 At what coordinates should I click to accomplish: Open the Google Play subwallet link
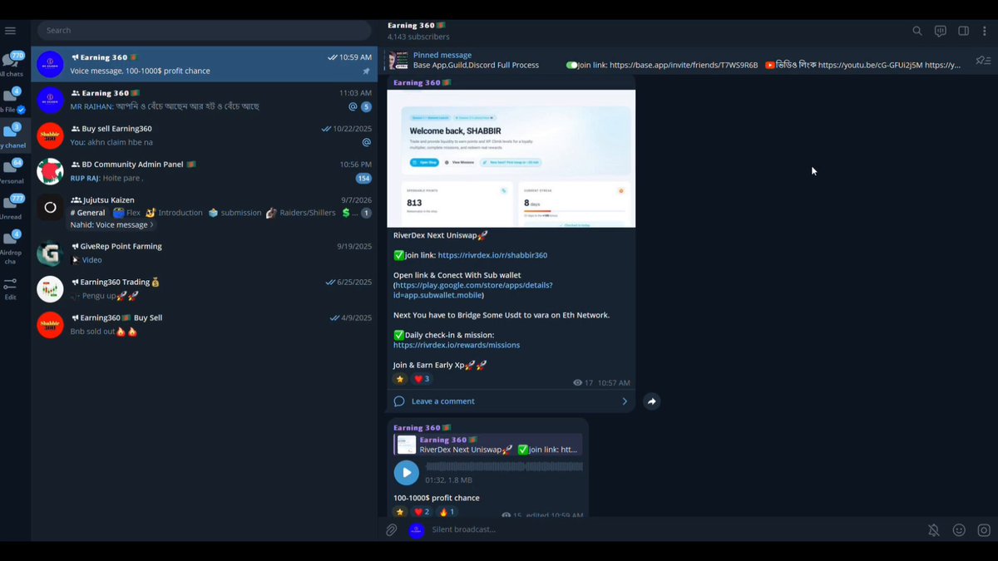pos(474,290)
